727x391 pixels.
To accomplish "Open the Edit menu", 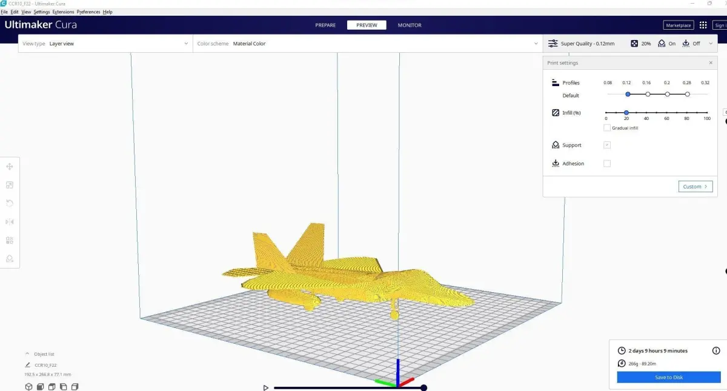I will coord(15,12).
